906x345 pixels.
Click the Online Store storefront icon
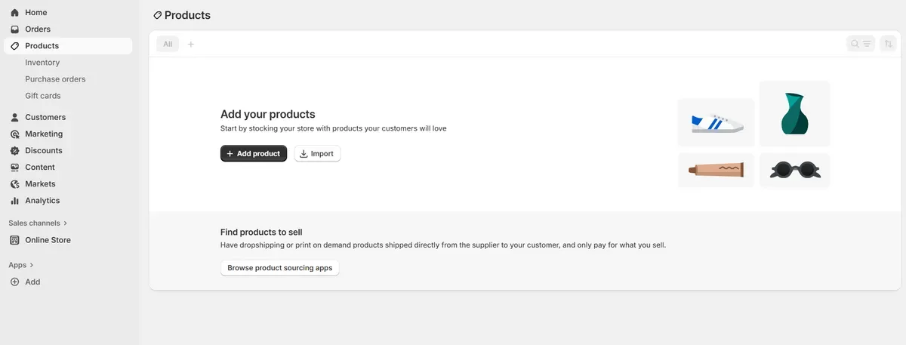coord(14,240)
